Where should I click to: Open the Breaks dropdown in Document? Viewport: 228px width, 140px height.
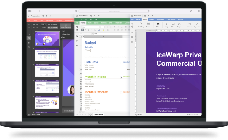pyautogui.click(x=149, y=25)
